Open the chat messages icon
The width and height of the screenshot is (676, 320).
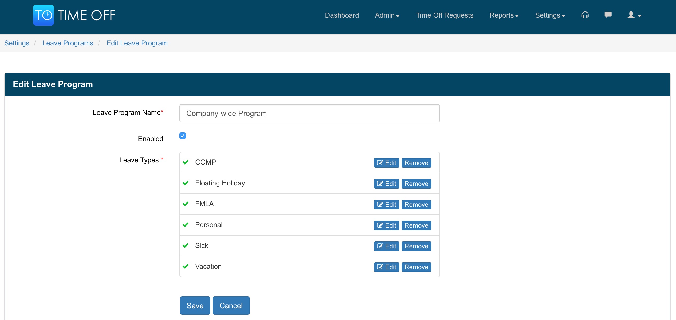click(608, 15)
